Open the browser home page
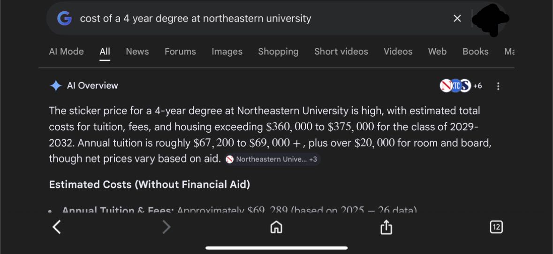Viewport: 553px width, 254px height. [276, 227]
